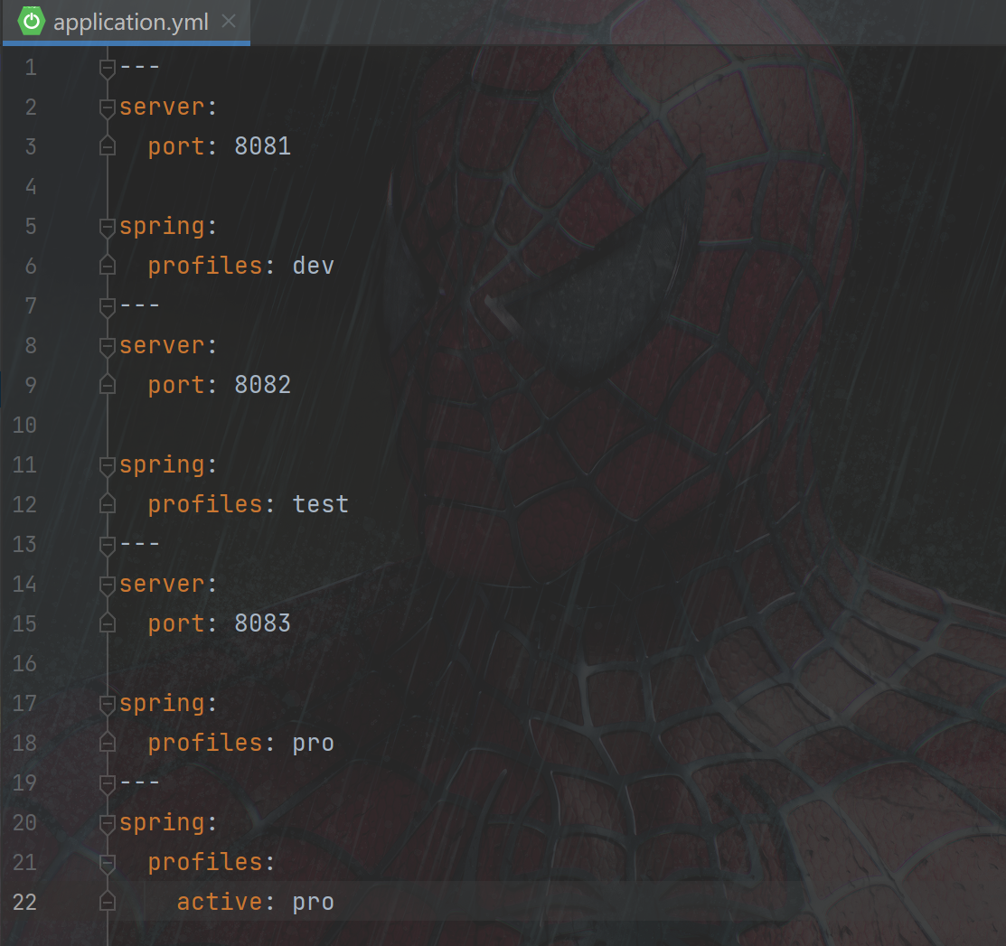Click the Spring icon on application.yml tab
Image resolution: width=1006 pixels, height=946 pixels.
coord(32,22)
